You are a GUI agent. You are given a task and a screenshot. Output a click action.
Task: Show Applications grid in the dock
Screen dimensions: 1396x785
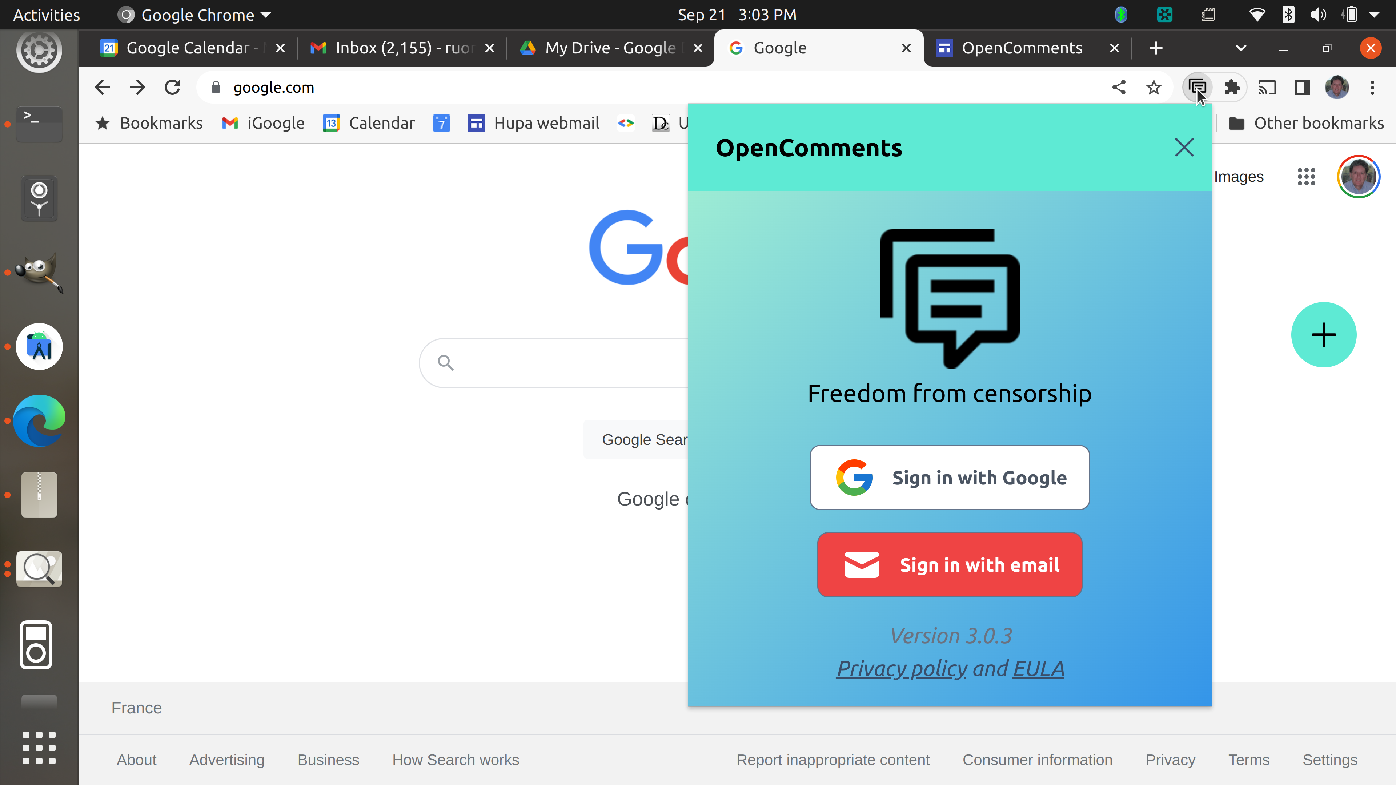pyautogui.click(x=39, y=748)
